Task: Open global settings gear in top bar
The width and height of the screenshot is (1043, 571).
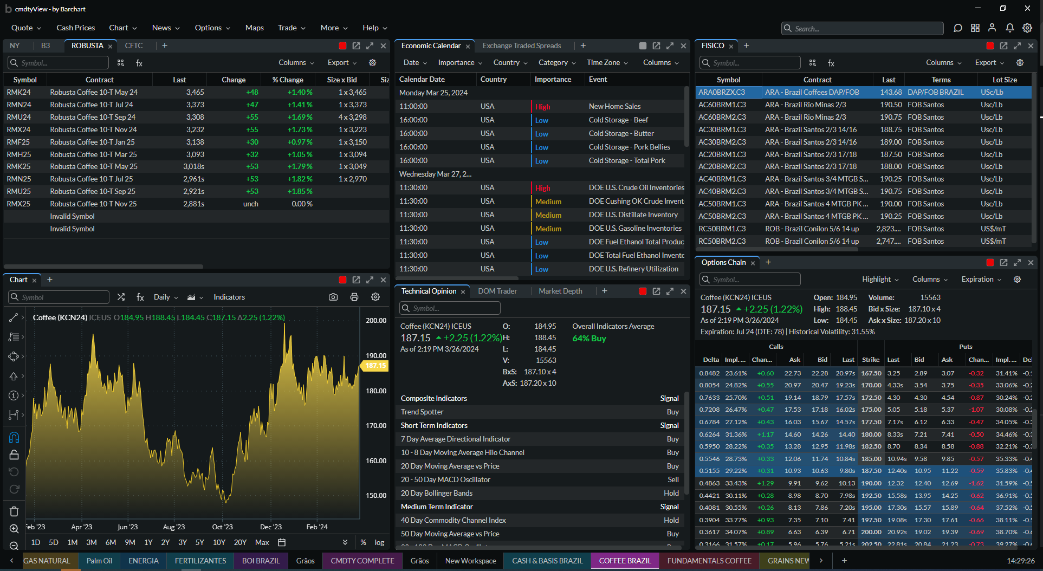Action: 1027,28
